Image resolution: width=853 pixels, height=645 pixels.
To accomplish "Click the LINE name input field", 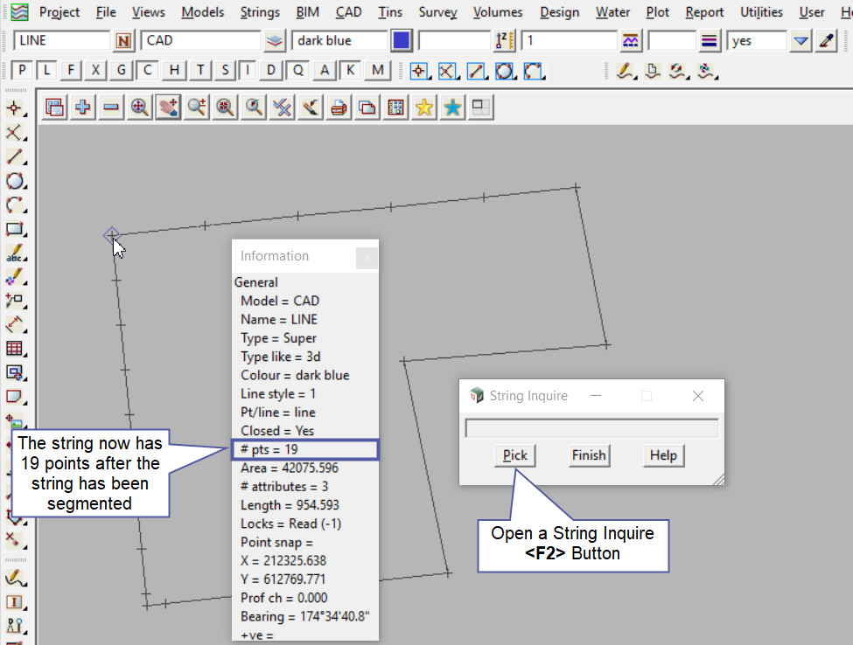I will coord(63,41).
